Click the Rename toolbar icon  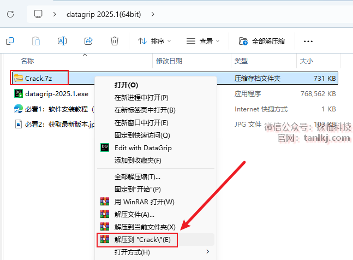tap(62, 41)
